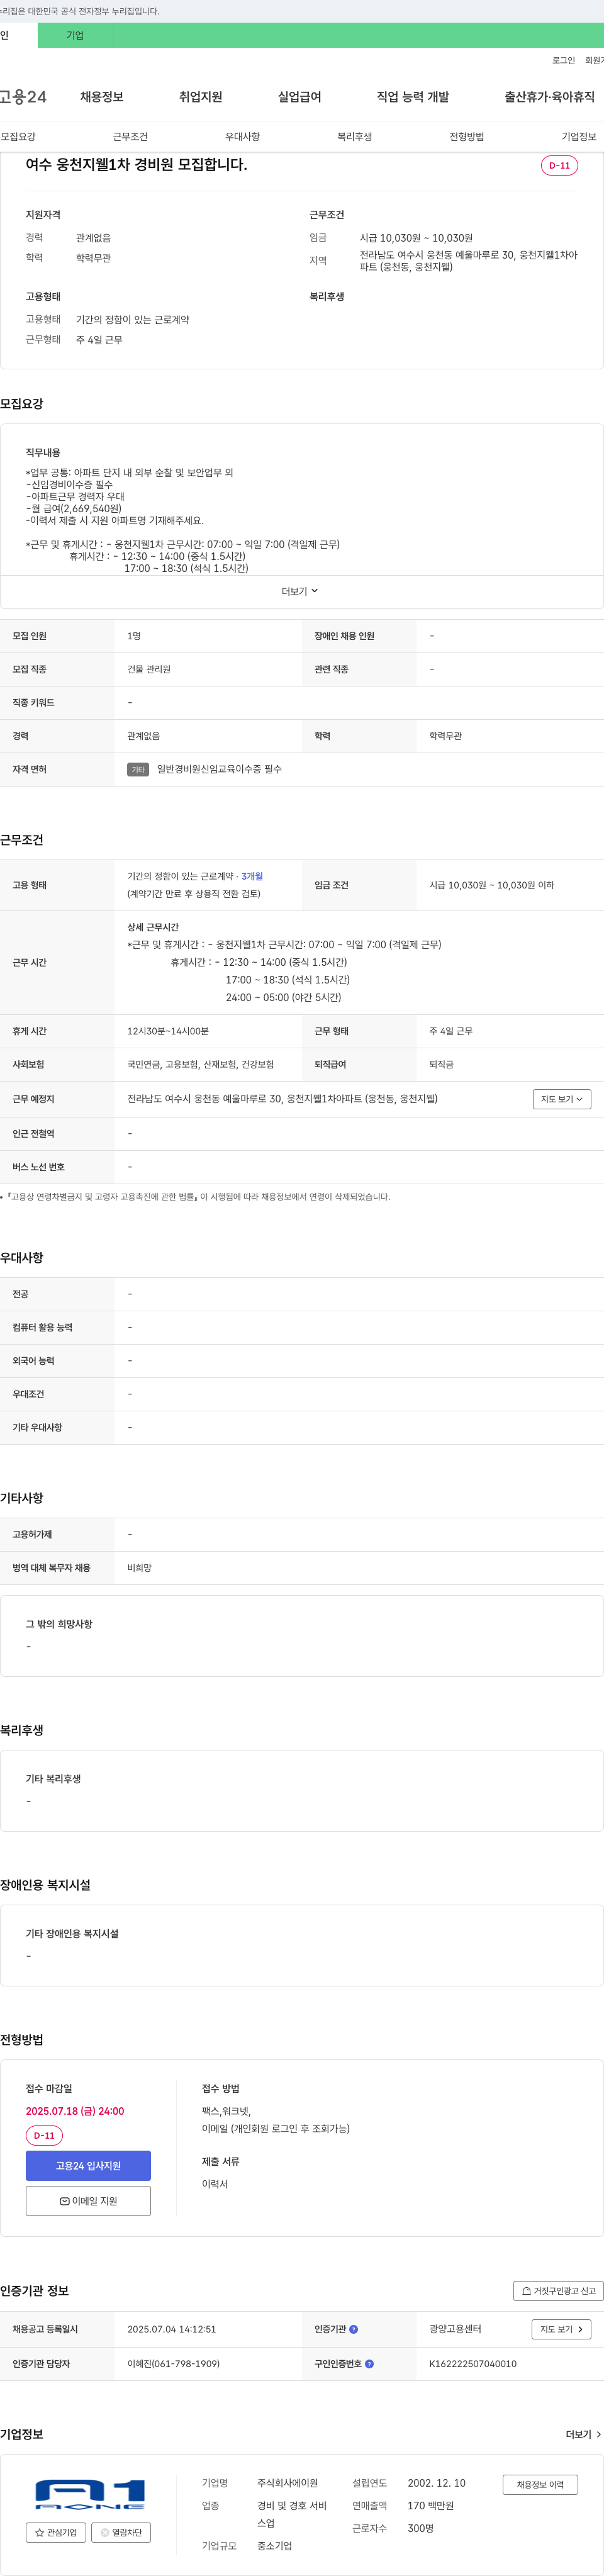Image resolution: width=604 pixels, height=2576 pixels.
Task: Click the job title 여수 웅천지웰1차 경비원 모집합니다.
Action: [x=136, y=164]
